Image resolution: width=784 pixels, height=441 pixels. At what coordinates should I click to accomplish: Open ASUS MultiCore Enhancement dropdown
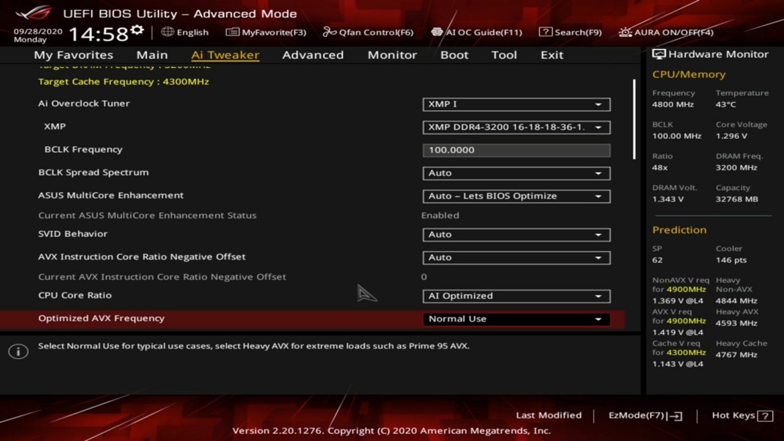pos(516,196)
